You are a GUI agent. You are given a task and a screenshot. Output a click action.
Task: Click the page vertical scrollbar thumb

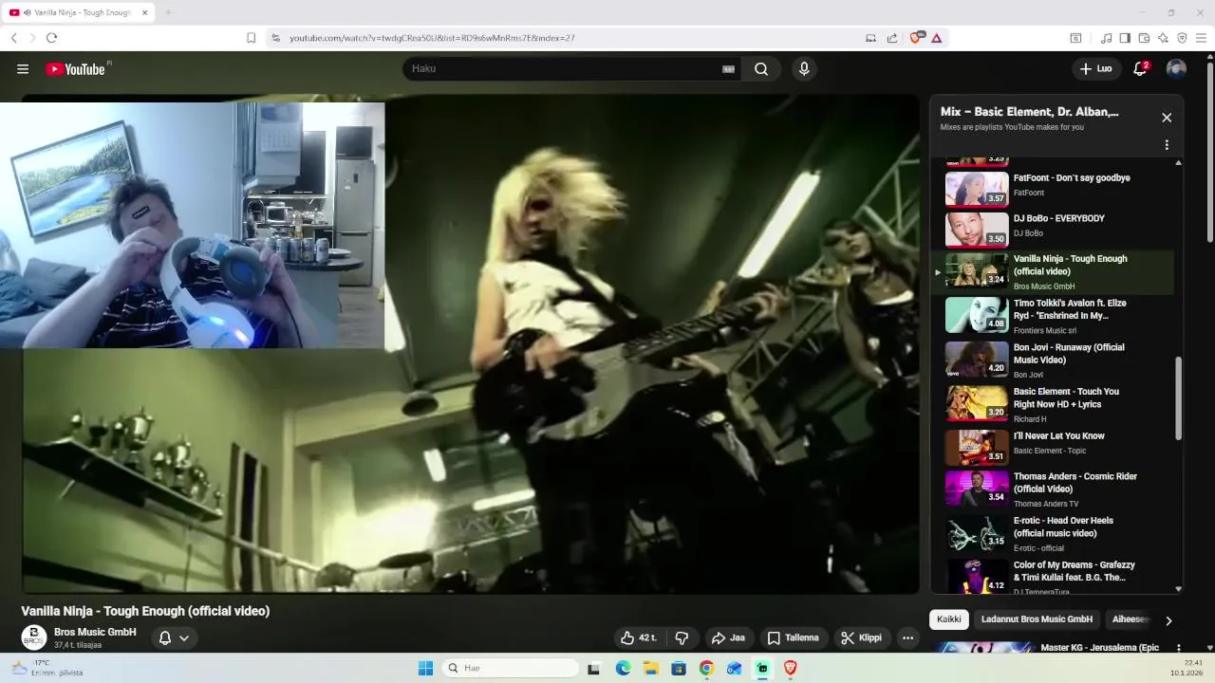pos(1209,152)
